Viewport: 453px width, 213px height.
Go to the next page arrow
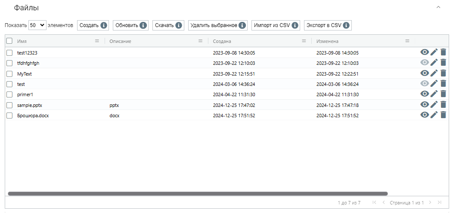[430, 202]
